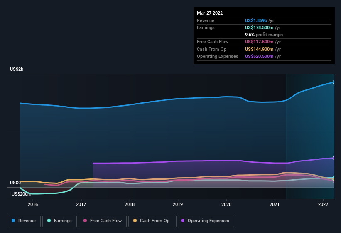Click the Operating Expenses purple endpoint marker
This screenshot has height=233, width=341.
334,158
